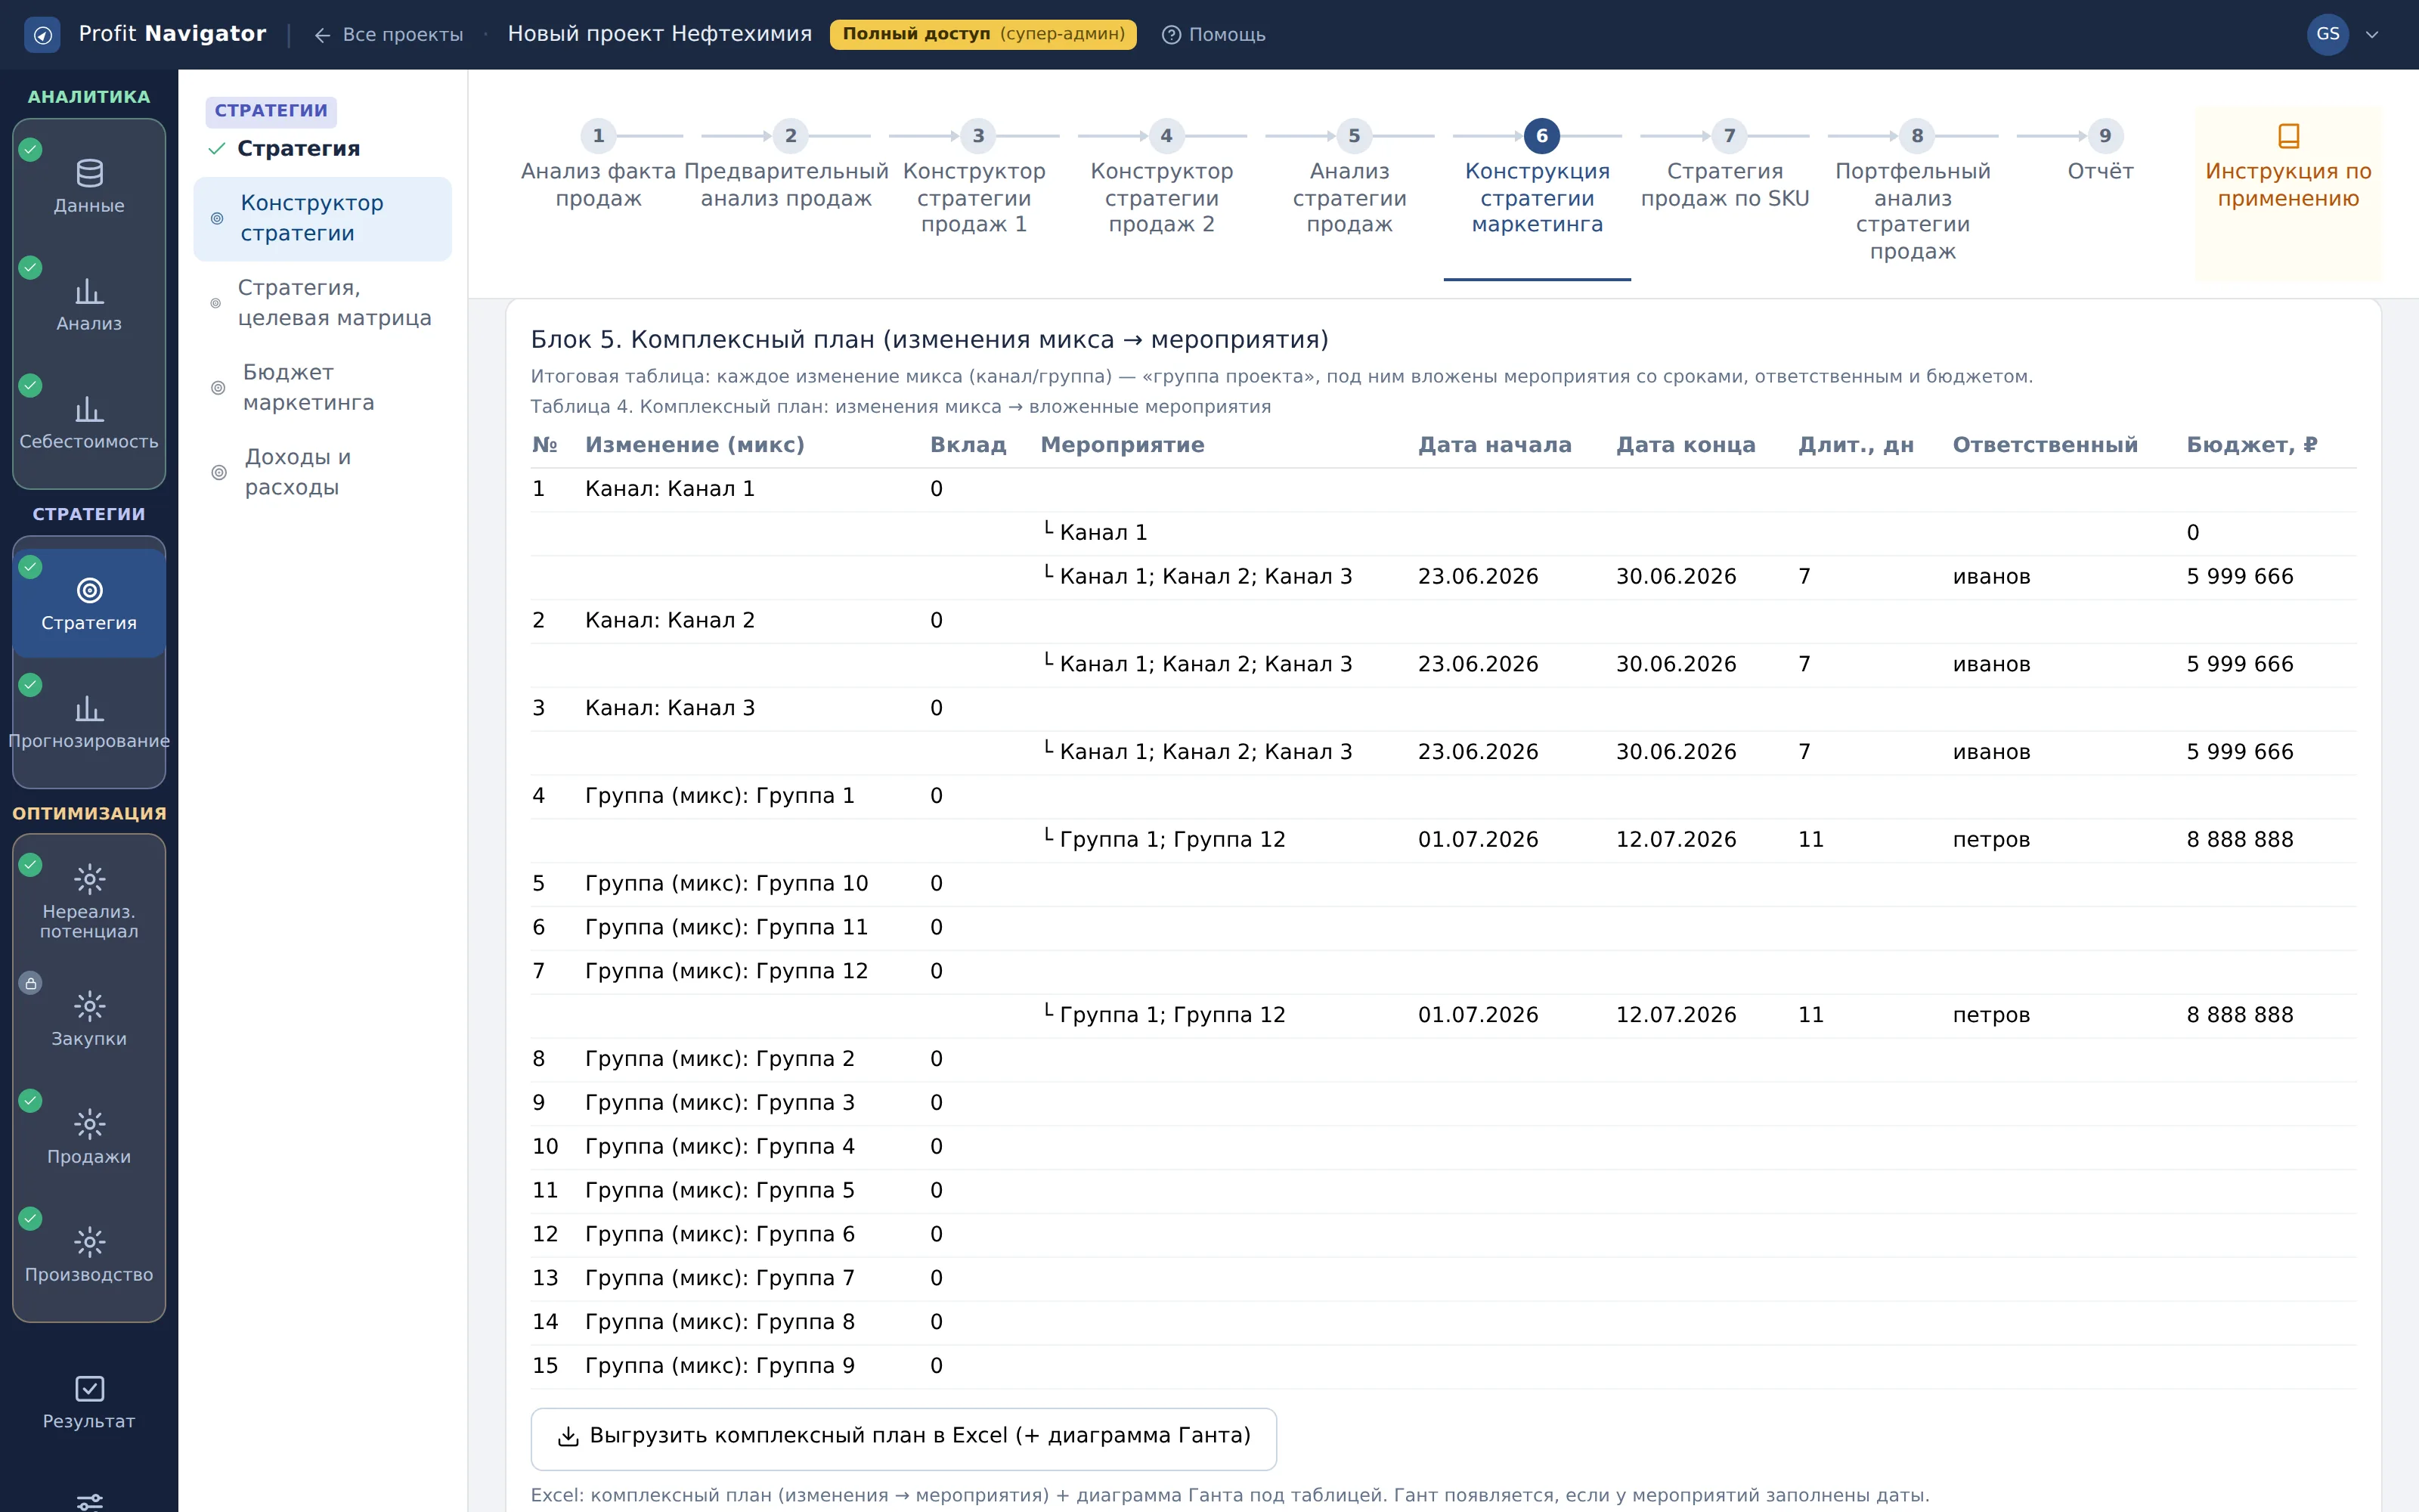Click the Profit Navigator compass logo

pyautogui.click(x=42, y=35)
